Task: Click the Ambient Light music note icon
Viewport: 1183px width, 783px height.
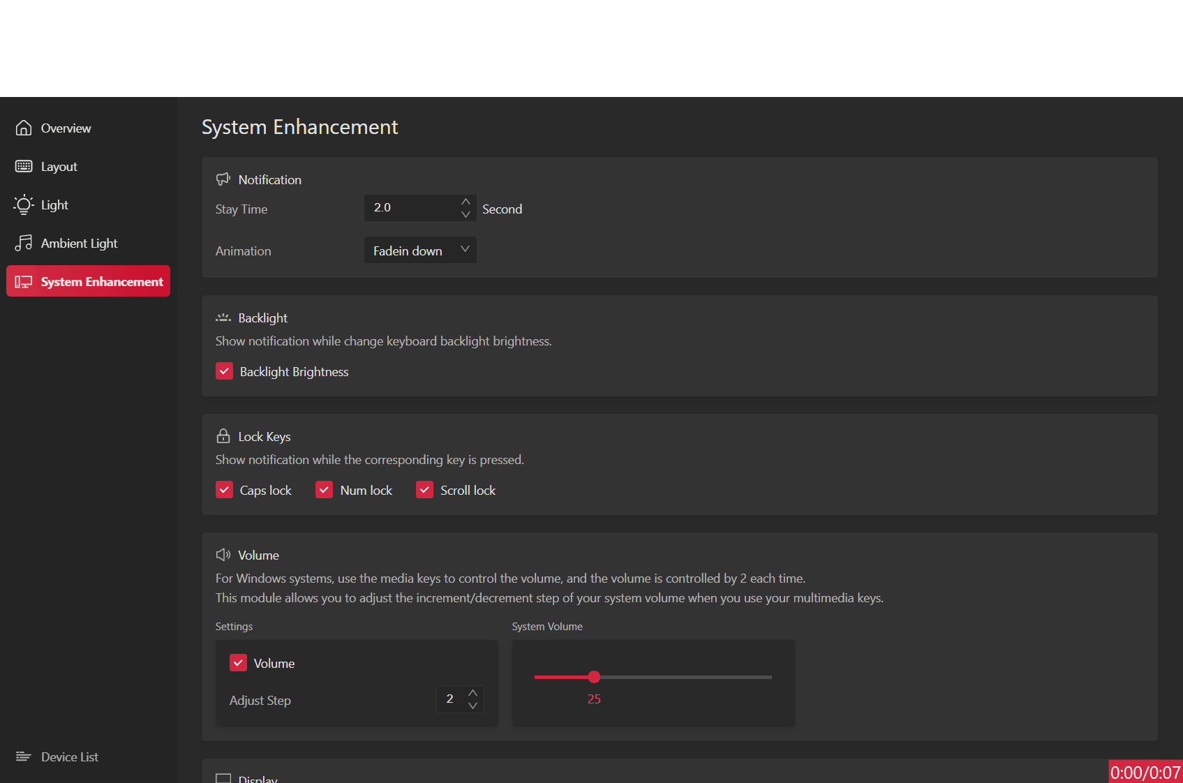Action: point(24,243)
